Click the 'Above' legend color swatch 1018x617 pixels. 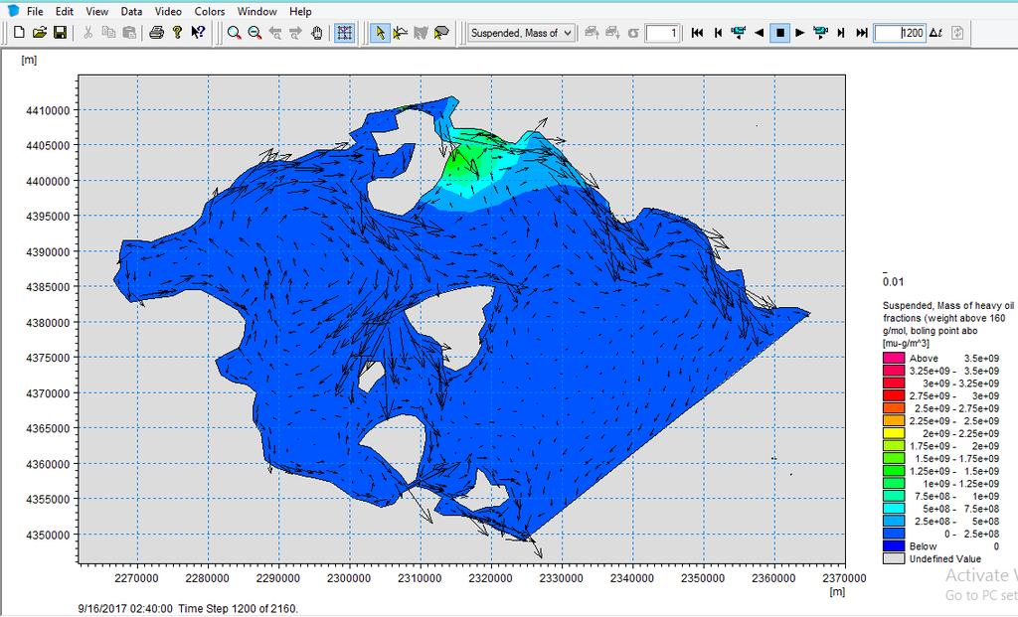tap(894, 358)
